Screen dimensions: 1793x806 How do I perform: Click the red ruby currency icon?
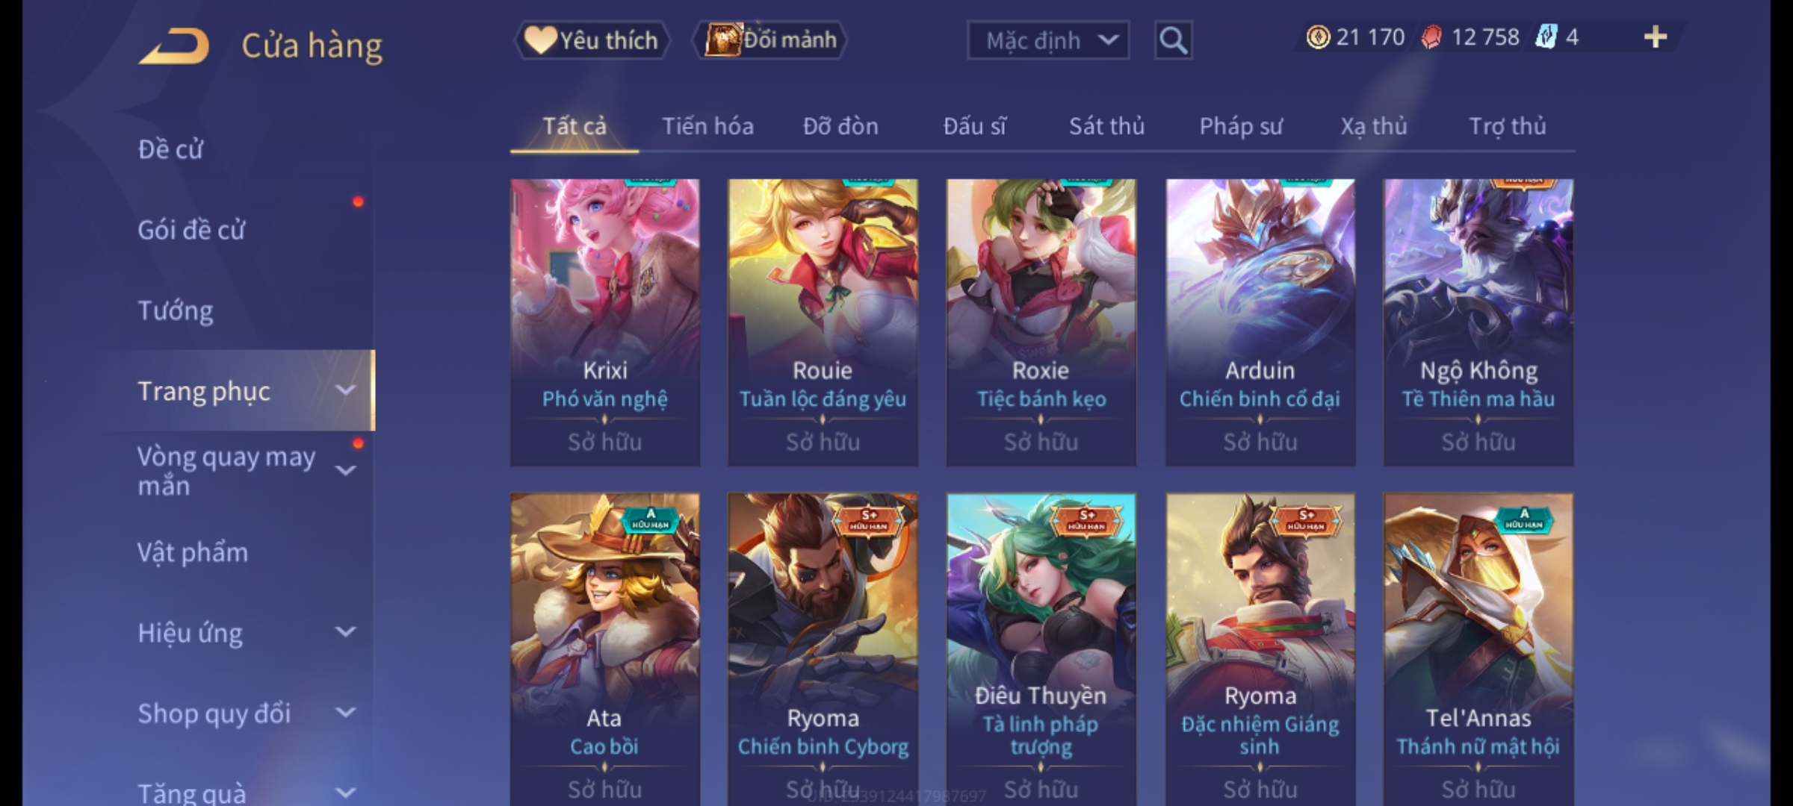click(x=1431, y=37)
